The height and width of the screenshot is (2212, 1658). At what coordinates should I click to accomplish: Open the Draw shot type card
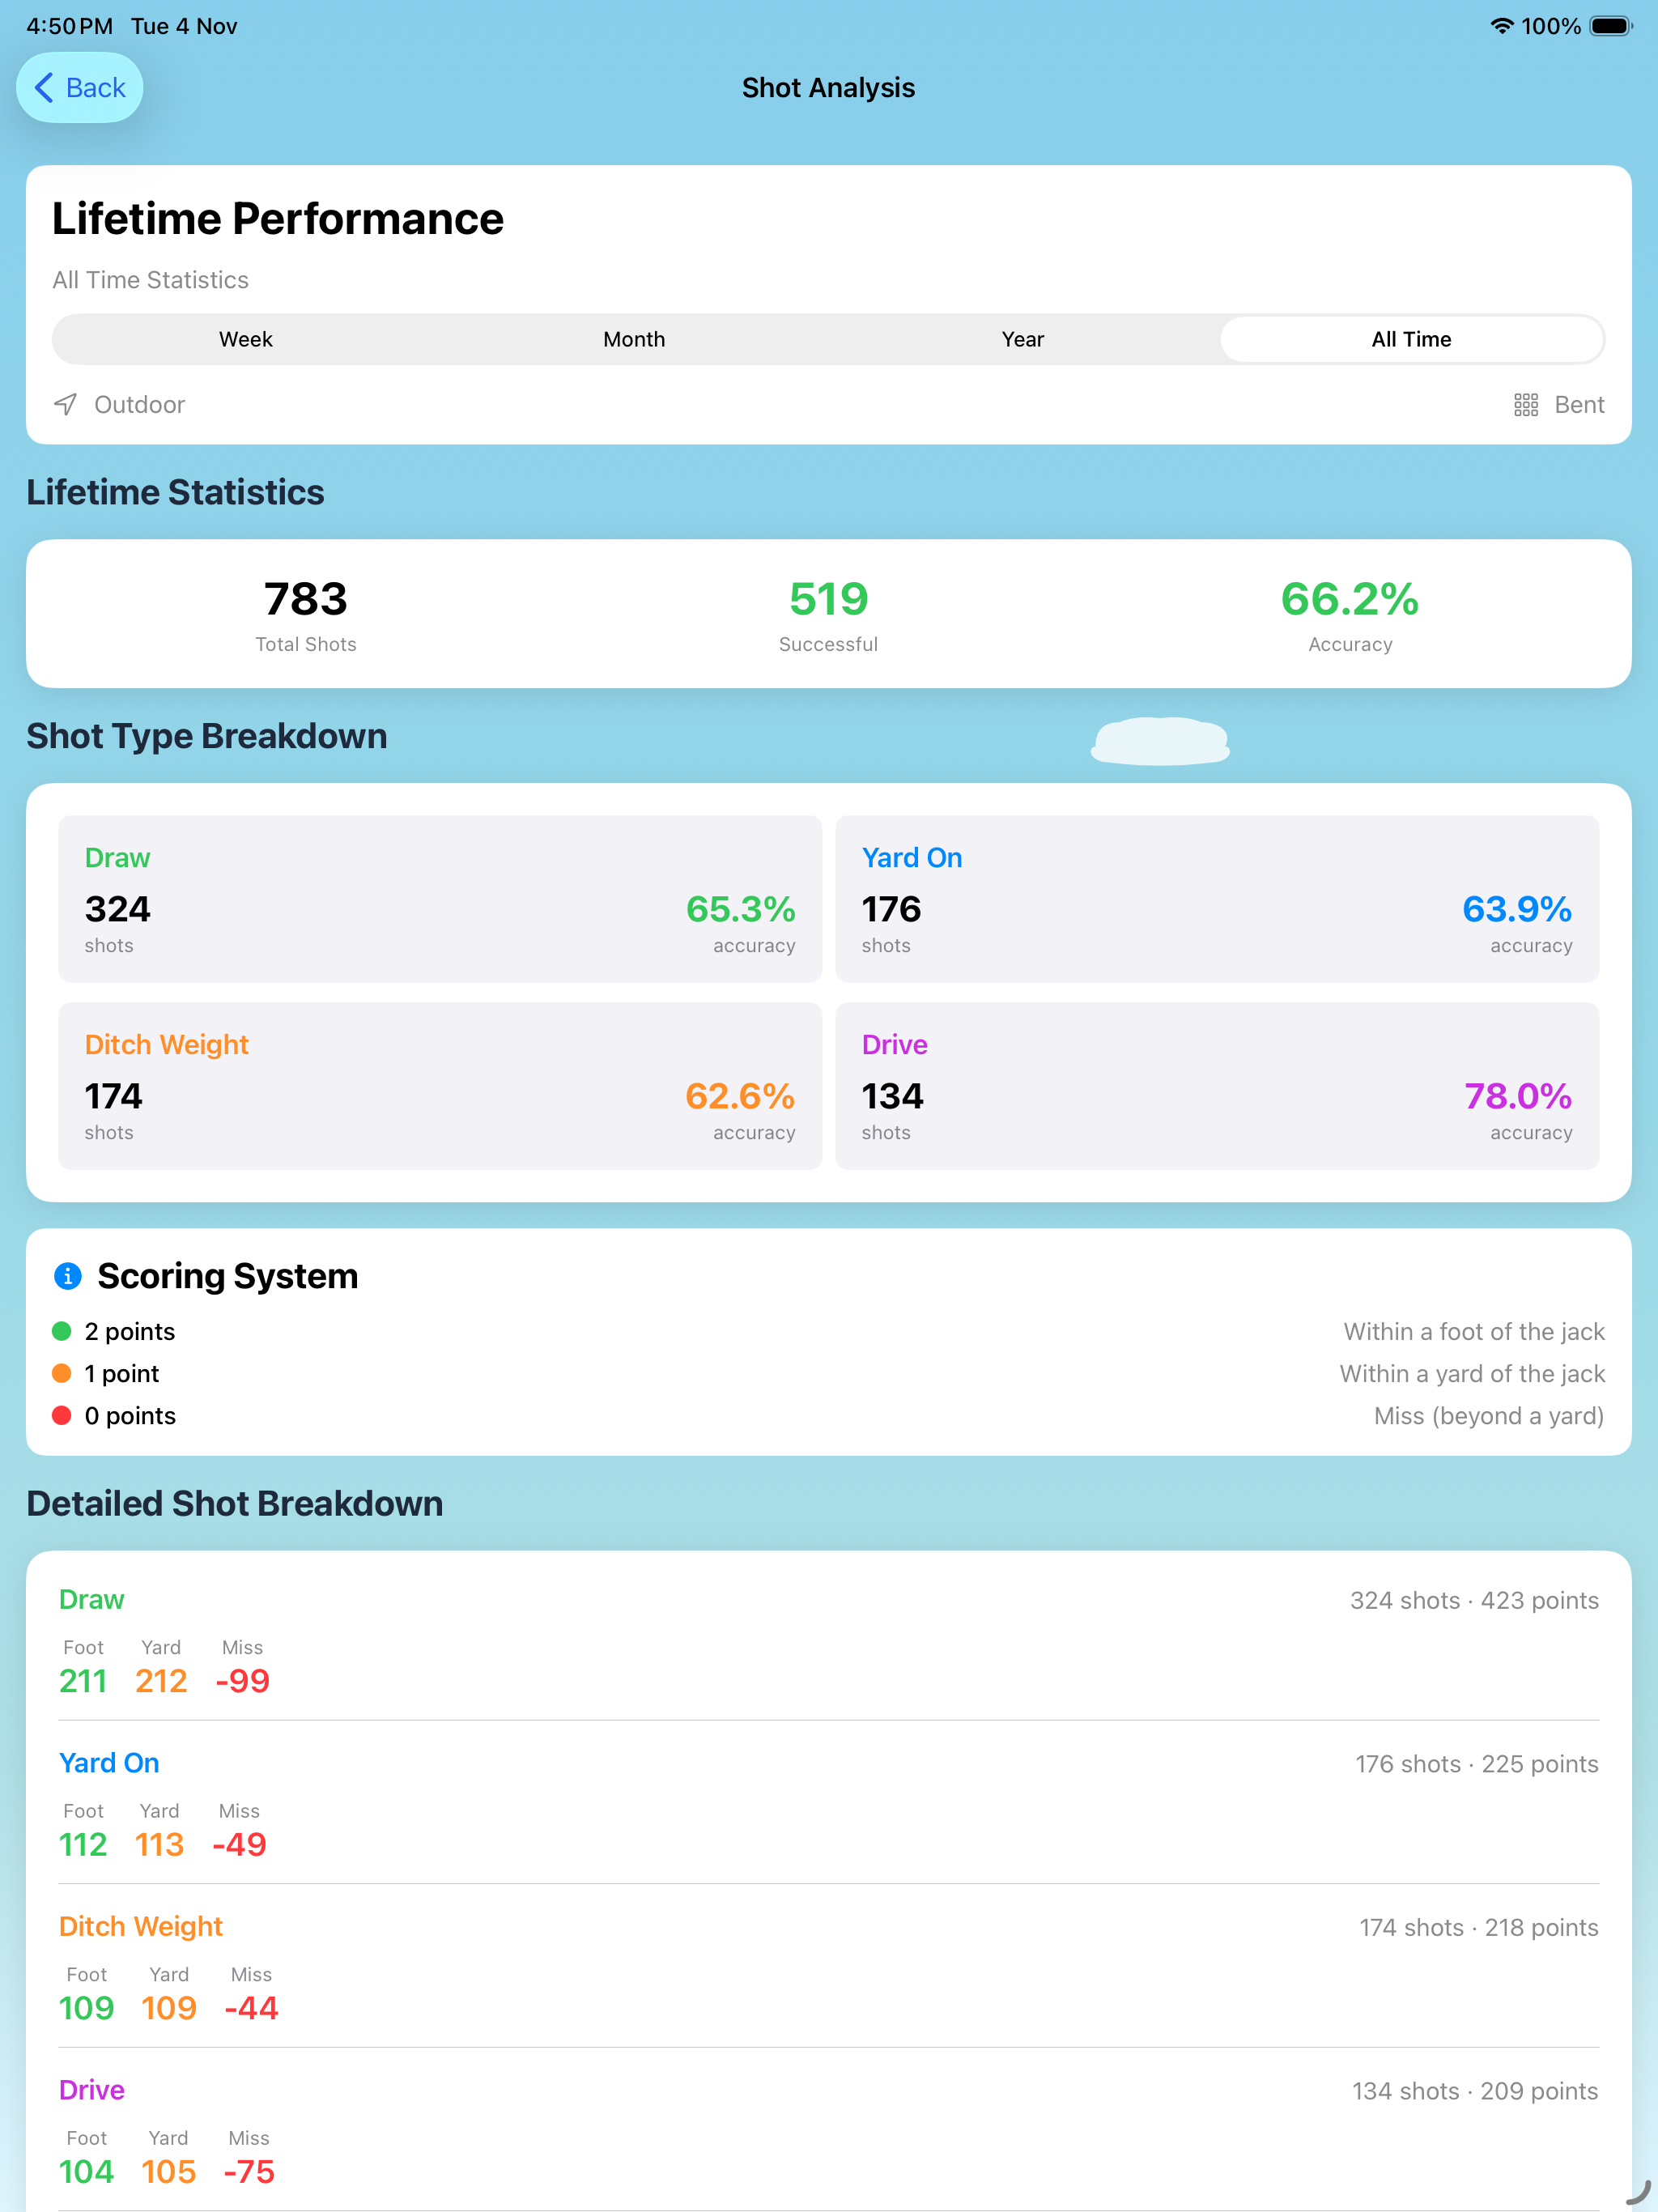coord(440,899)
